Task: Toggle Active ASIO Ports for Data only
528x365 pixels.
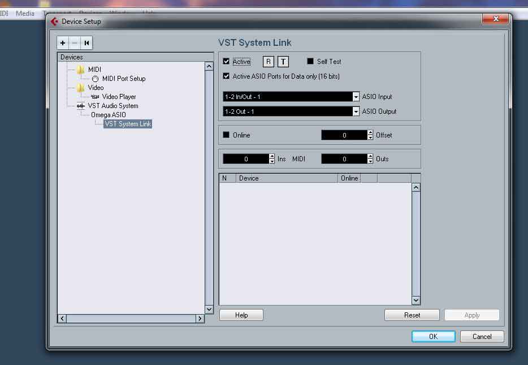Action: [x=226, y=76]
